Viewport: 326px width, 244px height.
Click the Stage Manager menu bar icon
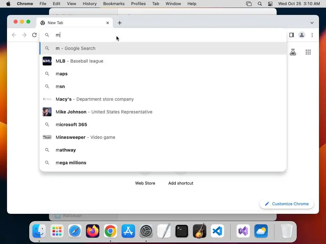point(249,4)
